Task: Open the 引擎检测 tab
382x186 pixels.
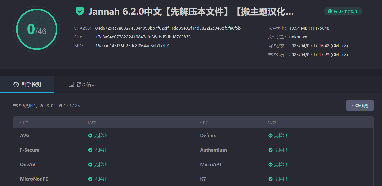Action: point(27,84)
